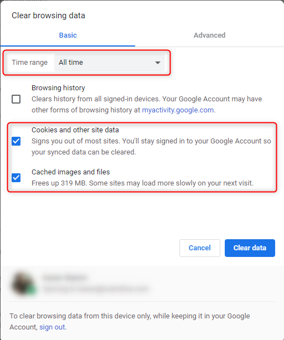Click the Browsing history title text

tap(58, 88)
